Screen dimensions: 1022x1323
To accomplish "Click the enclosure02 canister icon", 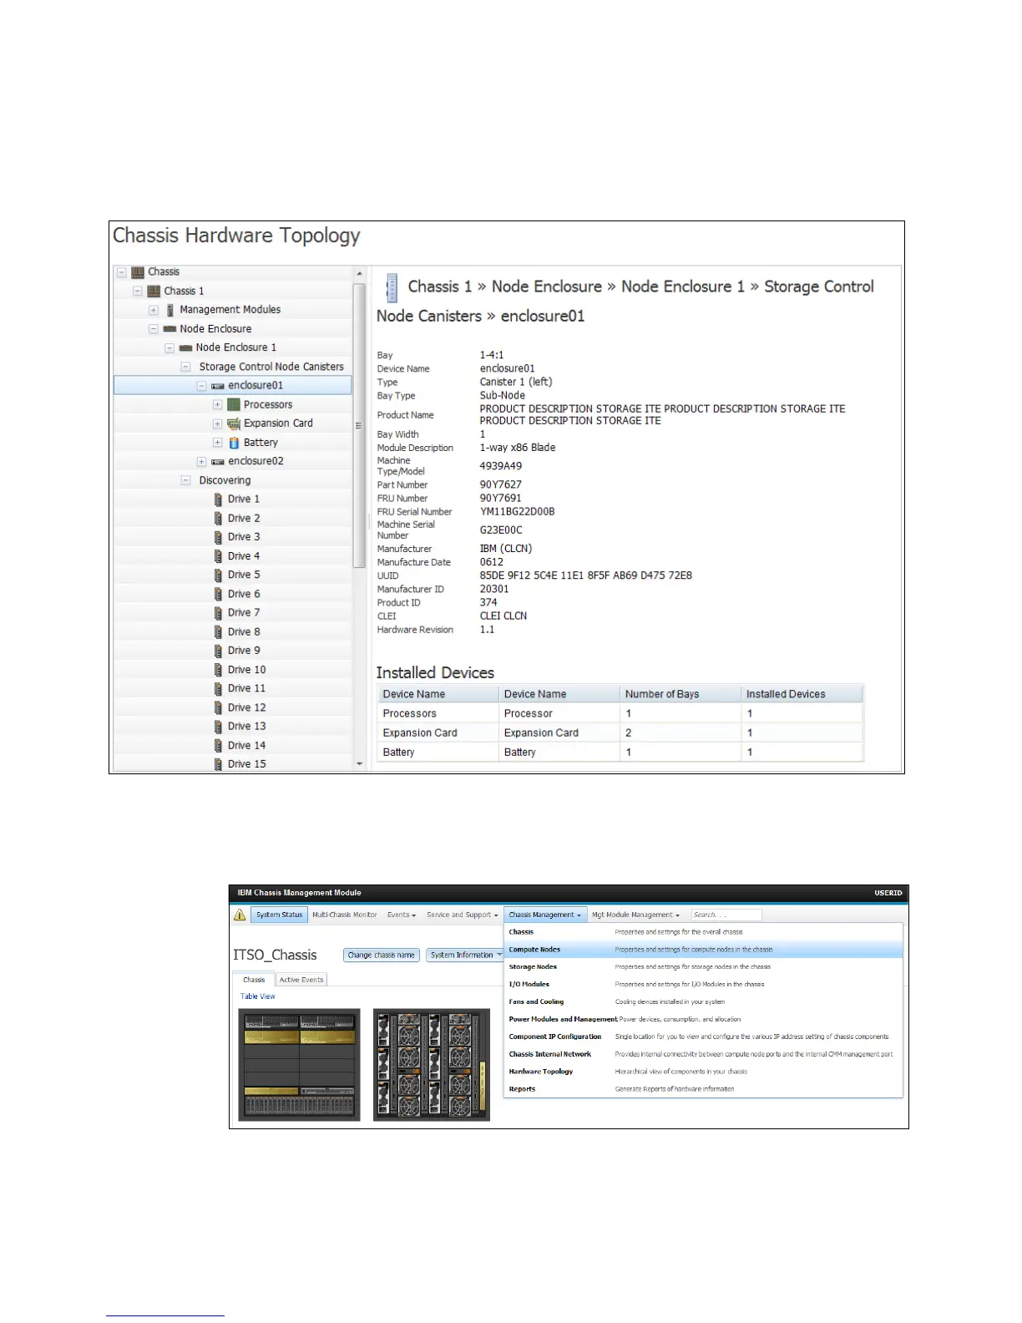I will [x=217, y=462].
